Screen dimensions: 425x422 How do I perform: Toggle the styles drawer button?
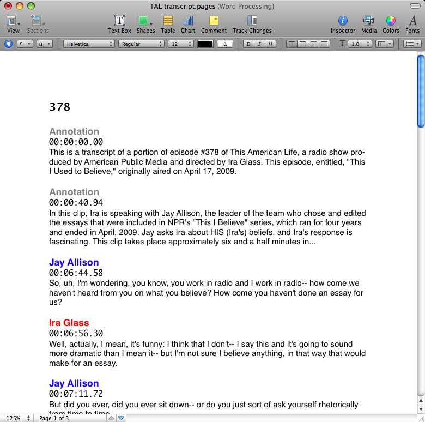pyautogui.click(x=8, y=44)
